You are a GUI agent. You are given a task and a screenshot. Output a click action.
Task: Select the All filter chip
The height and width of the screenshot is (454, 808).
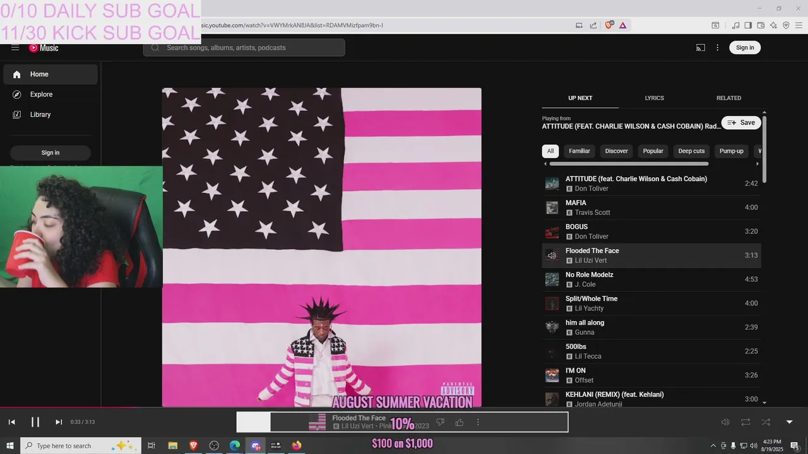550,151
